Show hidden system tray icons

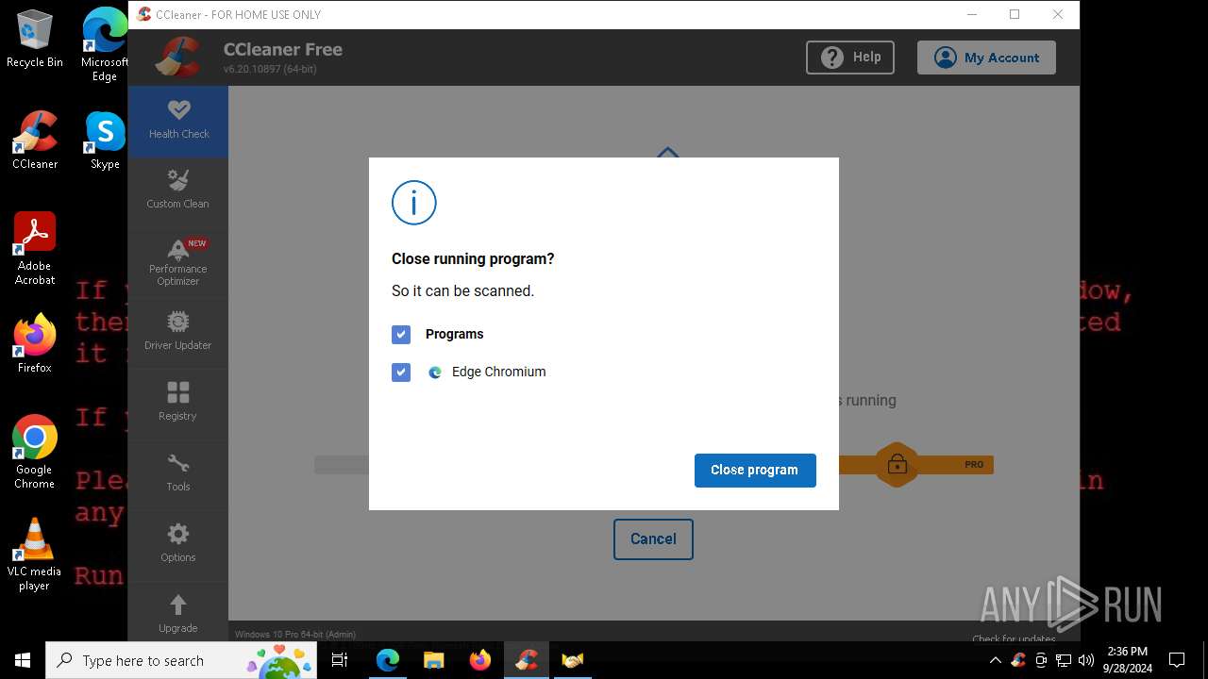[x=995, y=660]
